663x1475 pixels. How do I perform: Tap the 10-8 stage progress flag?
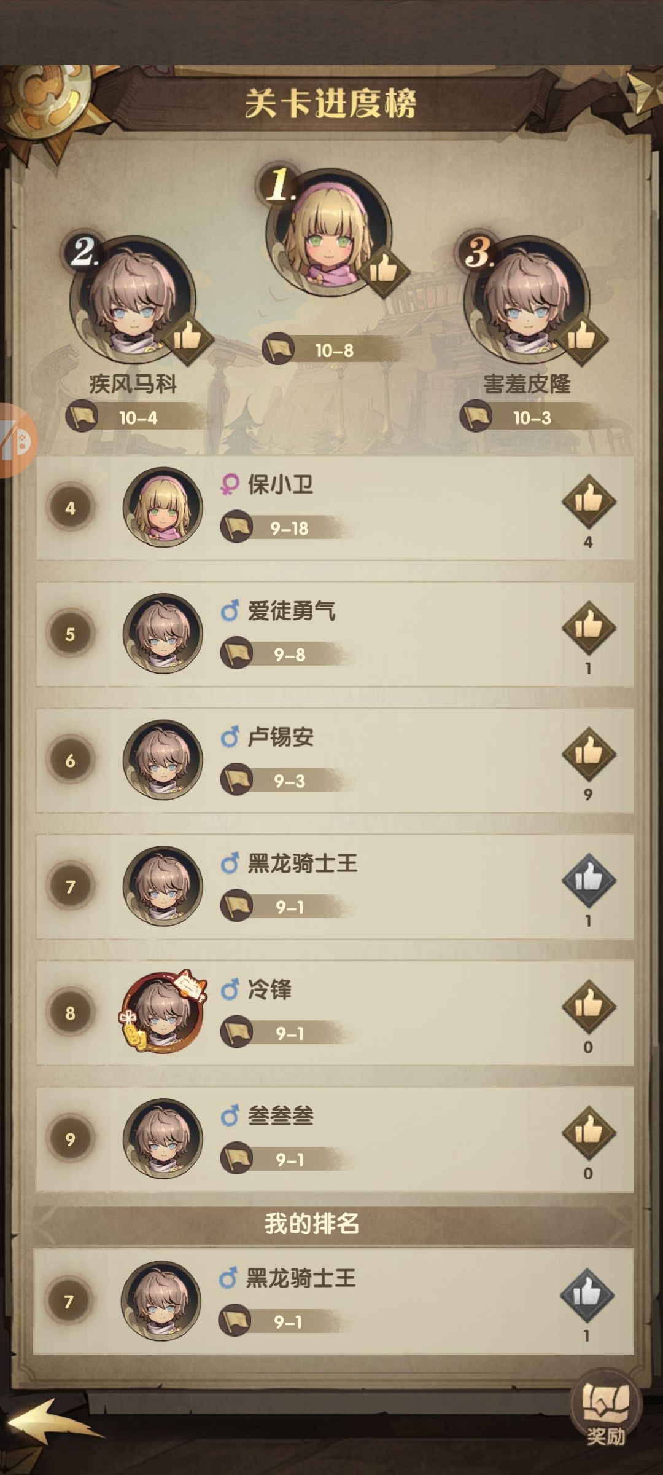[x=331, y=350]
